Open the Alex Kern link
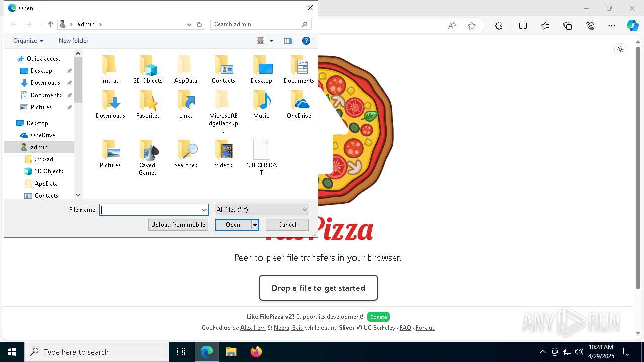The width and height of the screenshot is (644, 362). tap(253, 328)
